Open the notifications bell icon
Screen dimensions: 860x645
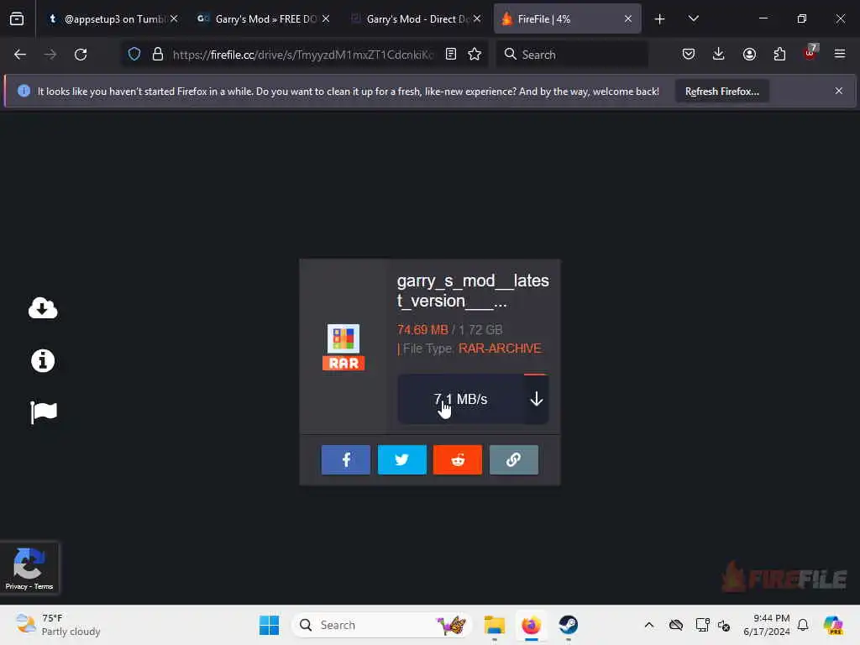point(803,625)
